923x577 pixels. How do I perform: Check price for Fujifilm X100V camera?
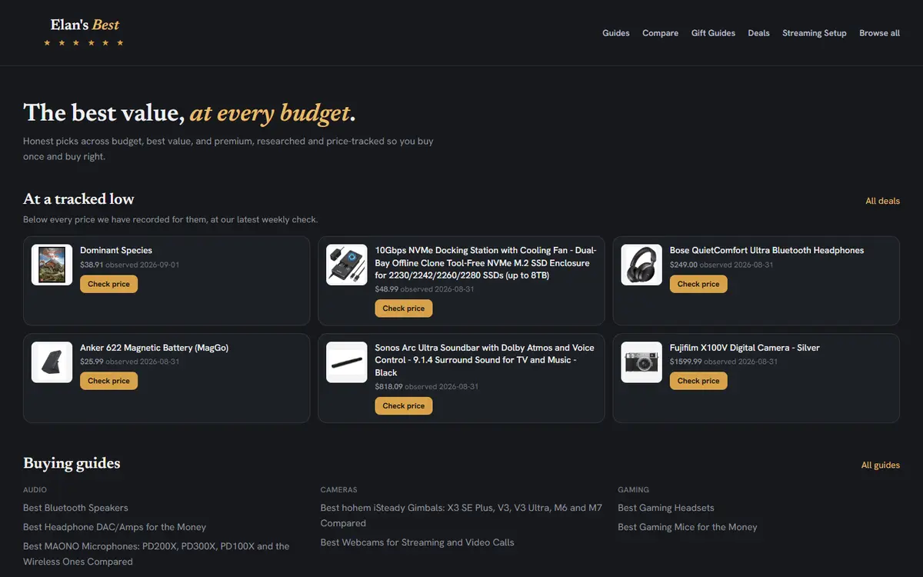tap(698, 381)
